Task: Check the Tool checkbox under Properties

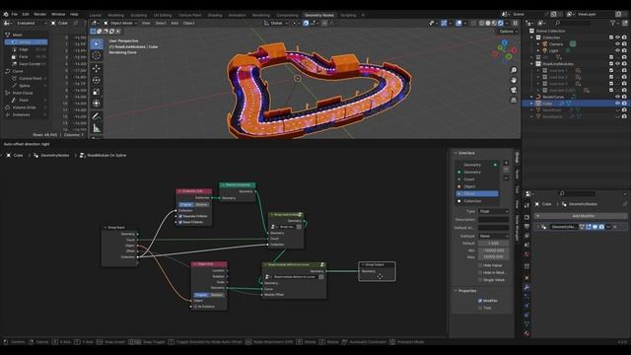Action: (480, 308)
